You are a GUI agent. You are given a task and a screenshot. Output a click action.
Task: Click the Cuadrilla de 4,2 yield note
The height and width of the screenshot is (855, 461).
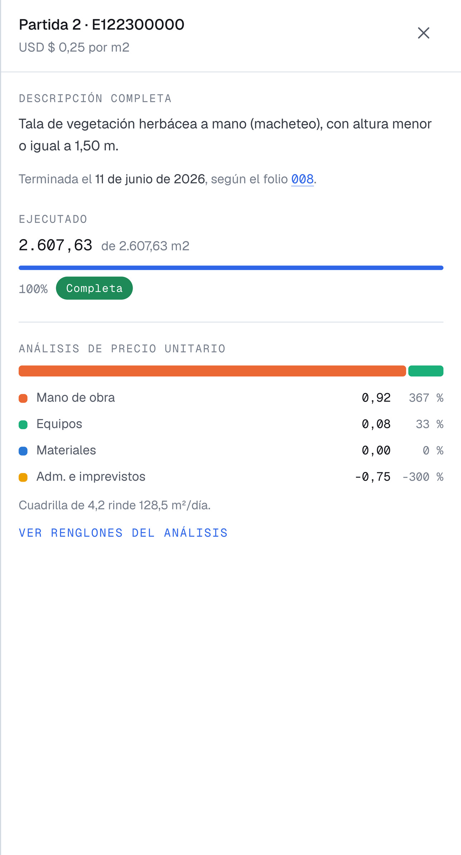pyautogui.click(x=115, y=505)
